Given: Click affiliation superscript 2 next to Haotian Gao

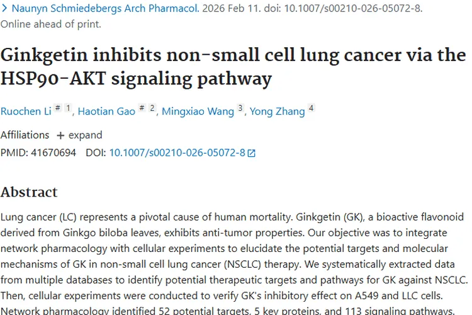Looking at the screenshot, I should pyautogui.click(x=152, y=108).
